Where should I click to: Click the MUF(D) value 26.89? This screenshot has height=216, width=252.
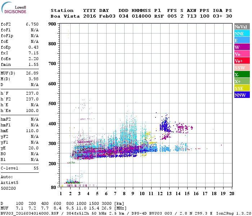point(32,73)
